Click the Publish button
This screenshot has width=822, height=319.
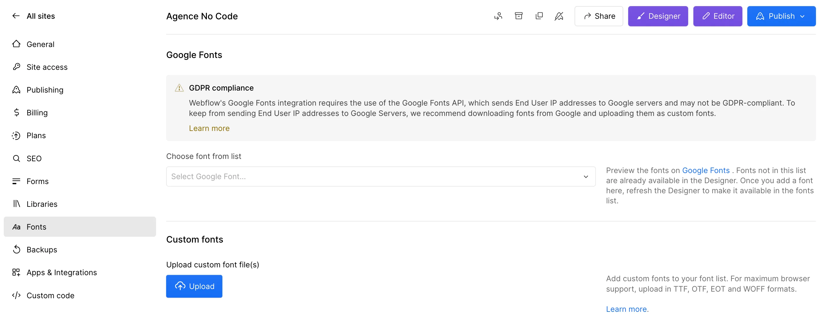coord(782,16)
